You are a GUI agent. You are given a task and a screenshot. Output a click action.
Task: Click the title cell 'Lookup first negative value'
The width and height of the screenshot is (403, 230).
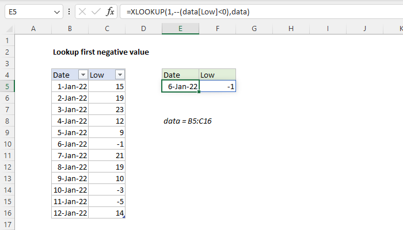pos(101,52)
